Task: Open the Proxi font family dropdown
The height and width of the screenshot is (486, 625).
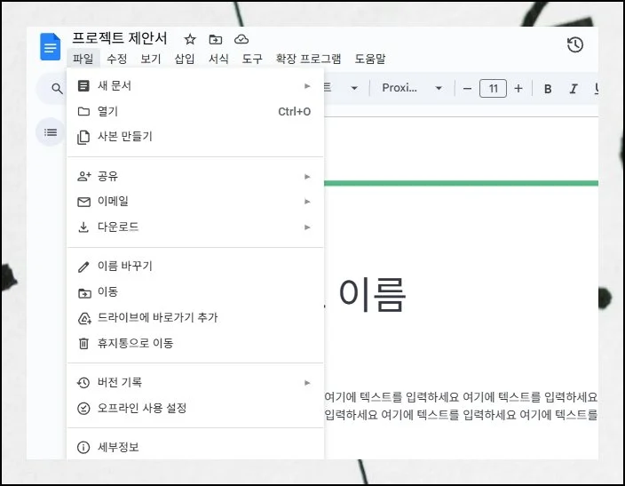Action: click(x=412, y=88)
